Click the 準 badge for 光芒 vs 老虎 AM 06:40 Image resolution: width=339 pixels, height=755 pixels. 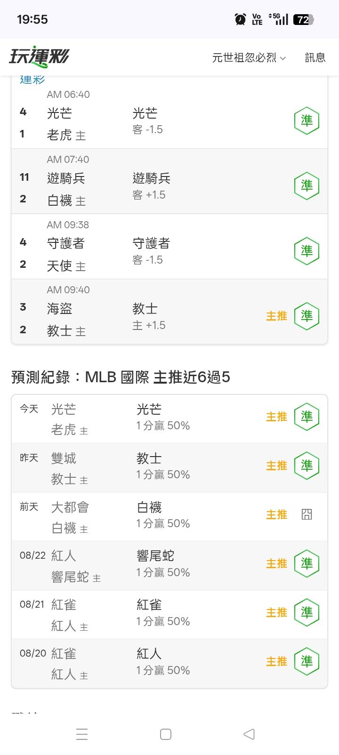[307, 121]
